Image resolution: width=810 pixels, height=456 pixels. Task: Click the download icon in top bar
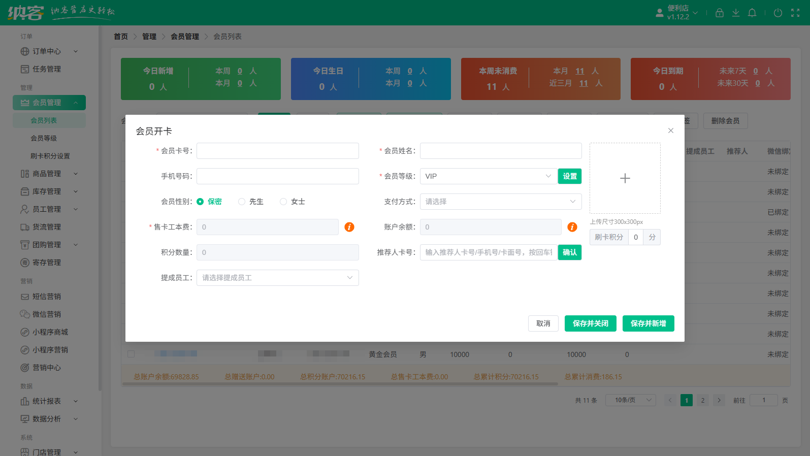tap(735, 13)
